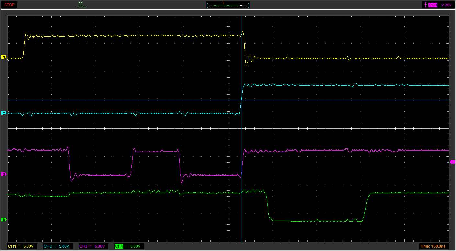The image size is (456, 251).
Task: Open the CH1 5.00V vertical scale setting
Action: pyautogui.click(x=28, y=246)
